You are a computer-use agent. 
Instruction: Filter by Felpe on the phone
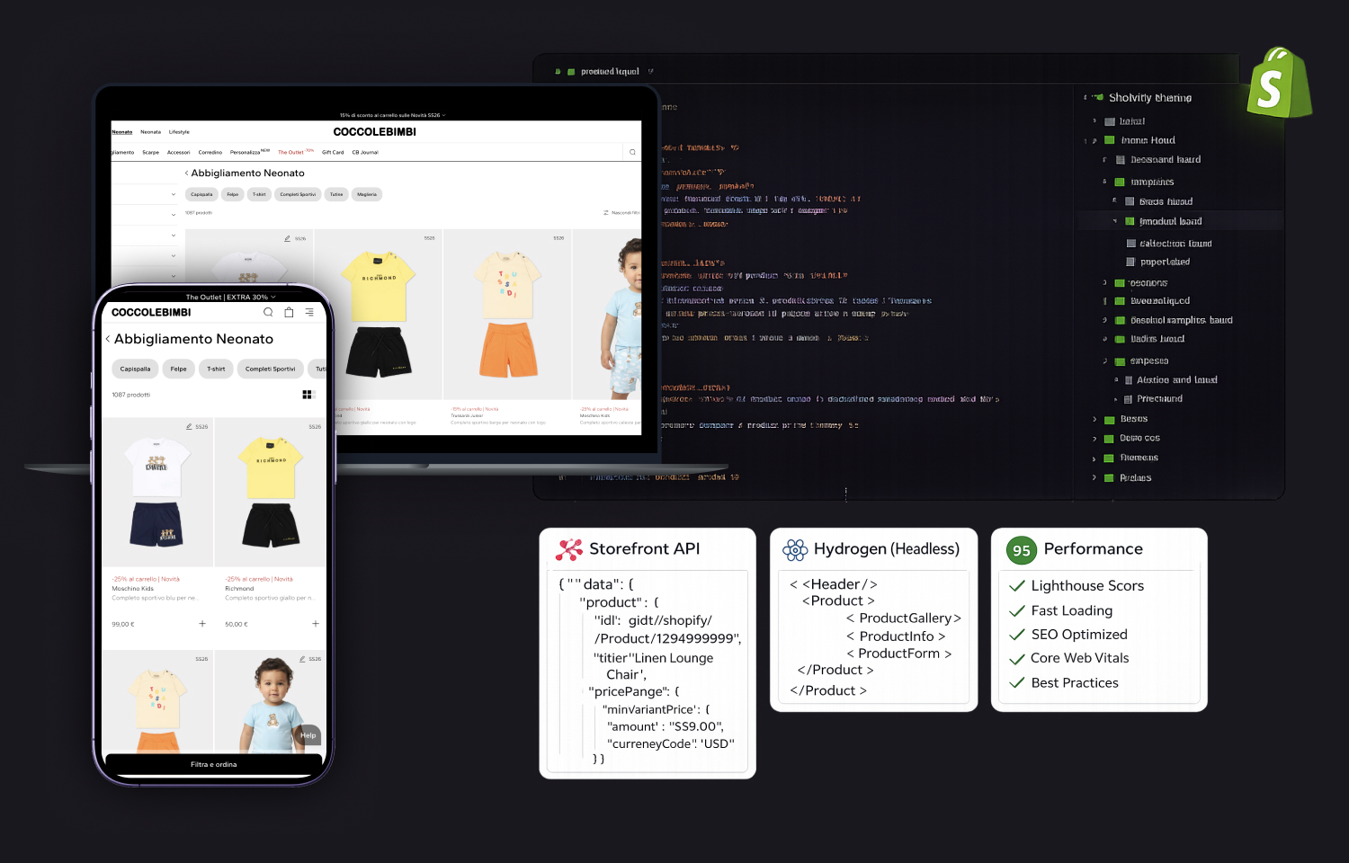click(179, 369)
